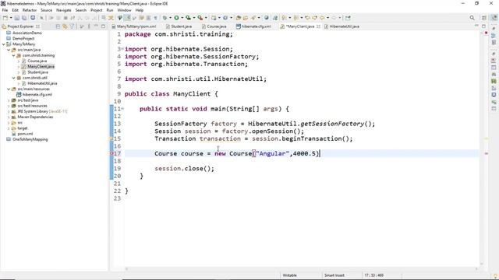Expand the JRE System Library node
Image resolution: width=499 pixels, height=280 pixels.
click(x=9, y=111)
